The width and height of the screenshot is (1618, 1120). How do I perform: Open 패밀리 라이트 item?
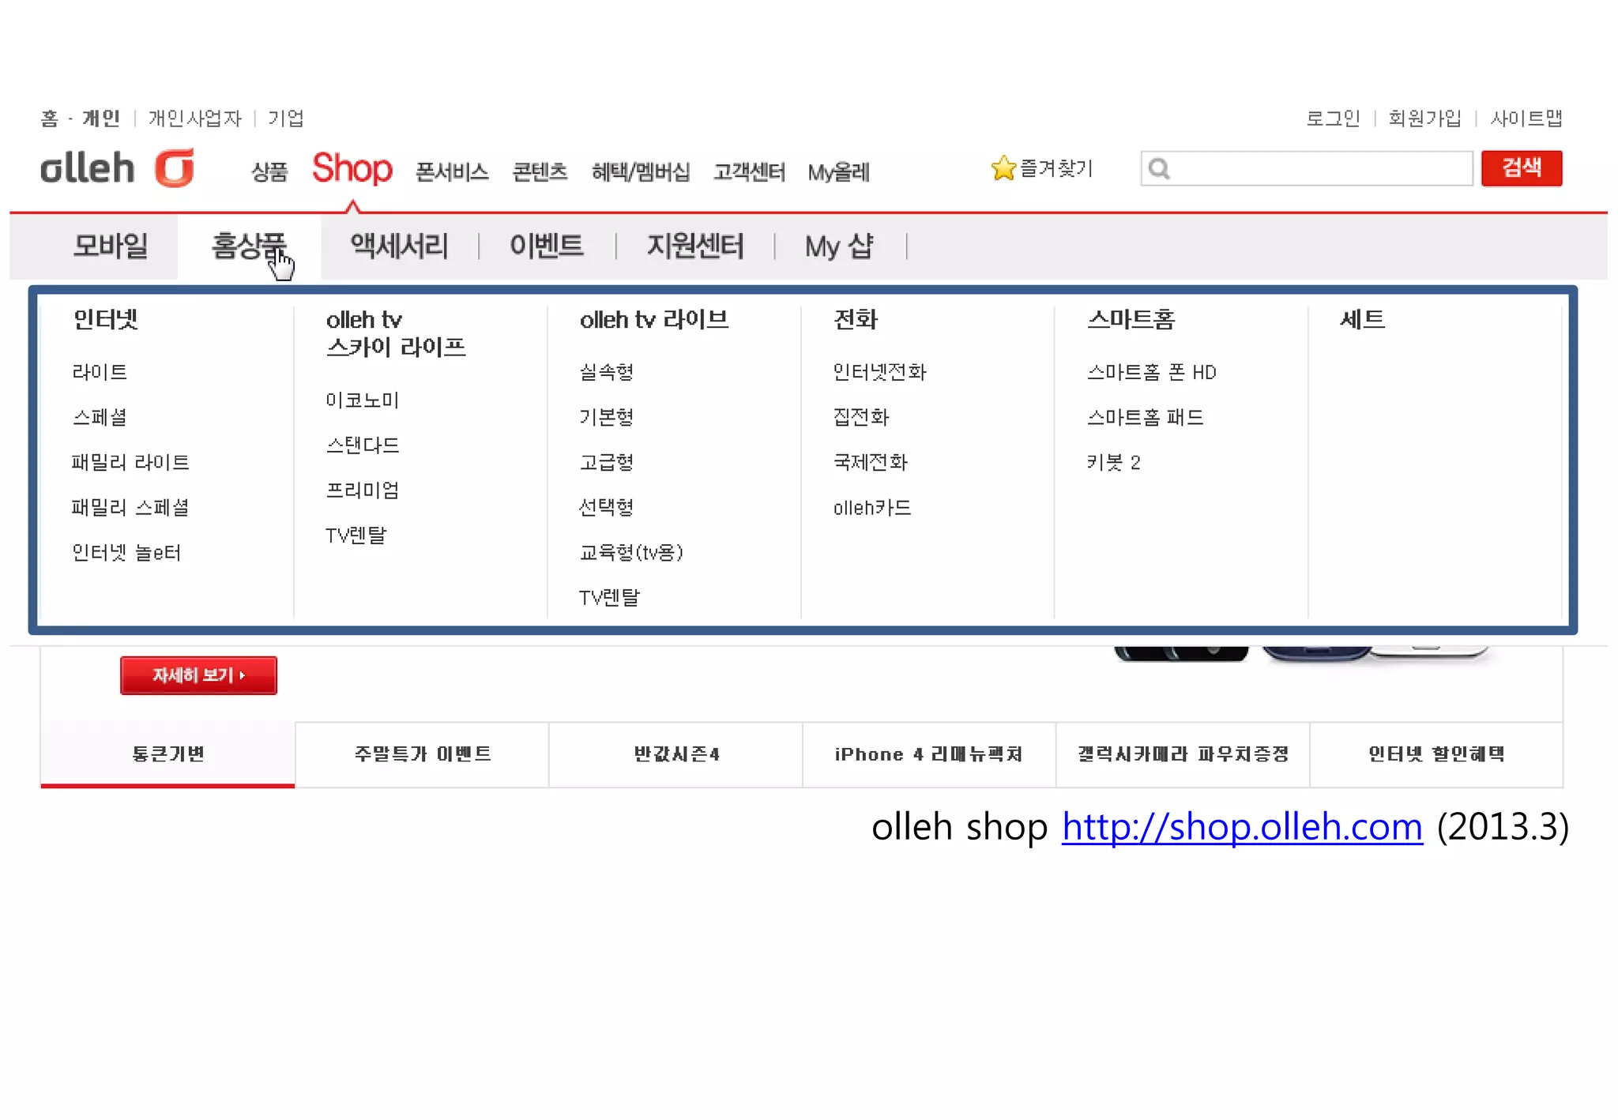click(130, 462)
